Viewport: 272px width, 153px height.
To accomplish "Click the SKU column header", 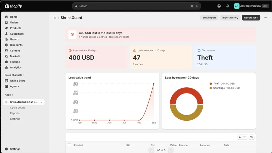I will click(x=129, y=145).
